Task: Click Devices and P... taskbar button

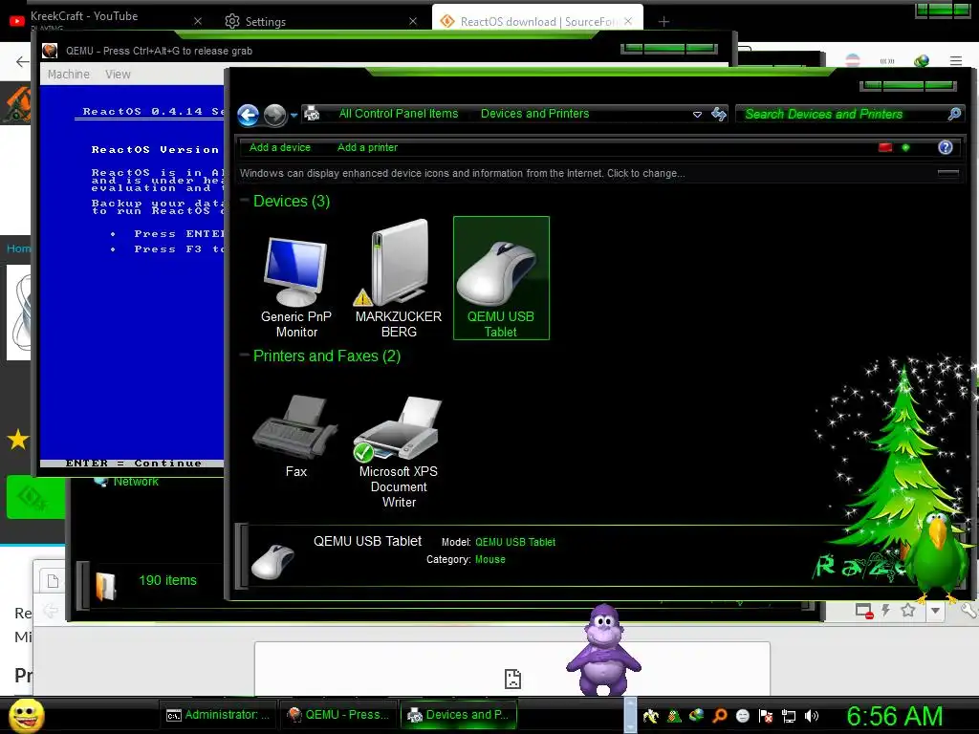Action: [x=458, y=715]
